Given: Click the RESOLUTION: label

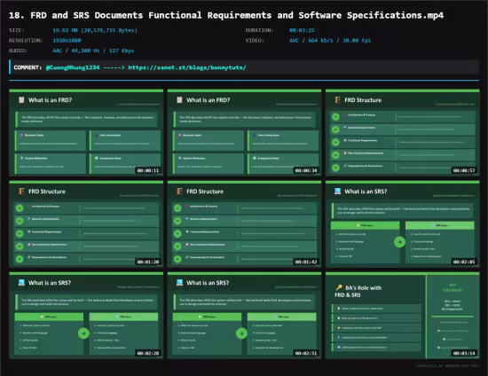Looking at the screenshot, I should pos(26,41).
